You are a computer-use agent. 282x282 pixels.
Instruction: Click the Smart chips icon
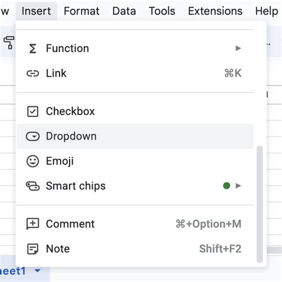tap(33, 186)
